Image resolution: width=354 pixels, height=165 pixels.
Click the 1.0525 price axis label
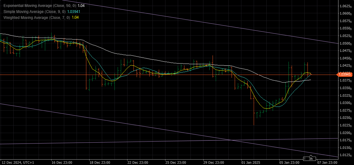(x=346, y=36)
